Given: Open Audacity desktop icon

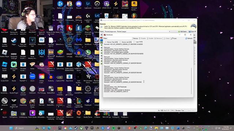Looking at the screenshot, I should click(x=51, y=78).
